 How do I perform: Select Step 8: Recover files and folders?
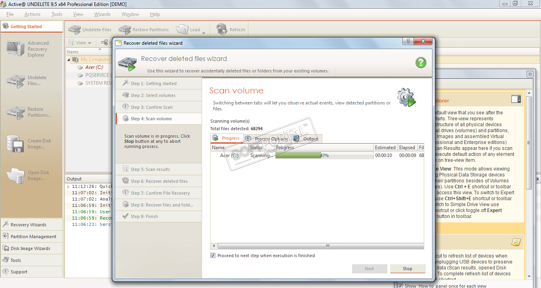point(159,205)
